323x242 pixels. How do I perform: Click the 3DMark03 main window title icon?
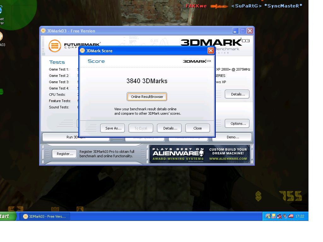[43, 31]
